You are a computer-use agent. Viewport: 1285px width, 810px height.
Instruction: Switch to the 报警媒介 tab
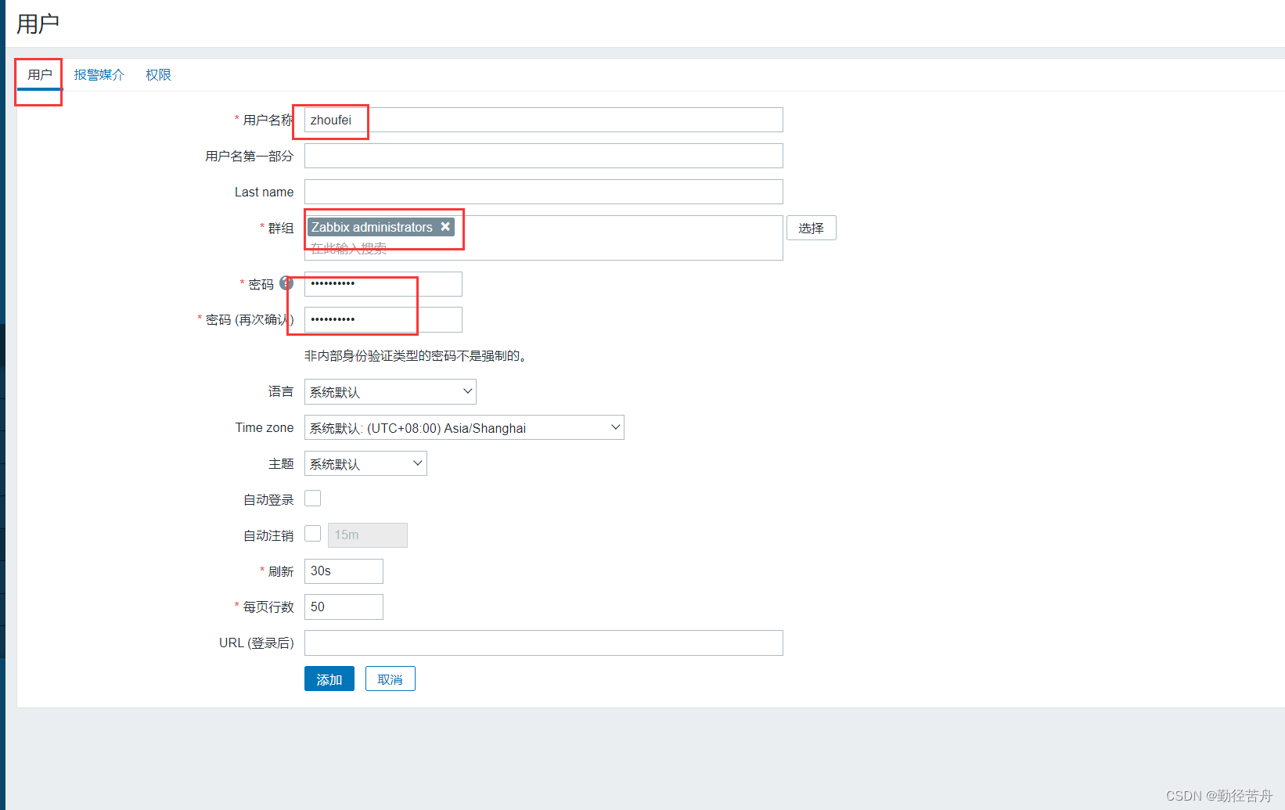(x=99, y=75)
